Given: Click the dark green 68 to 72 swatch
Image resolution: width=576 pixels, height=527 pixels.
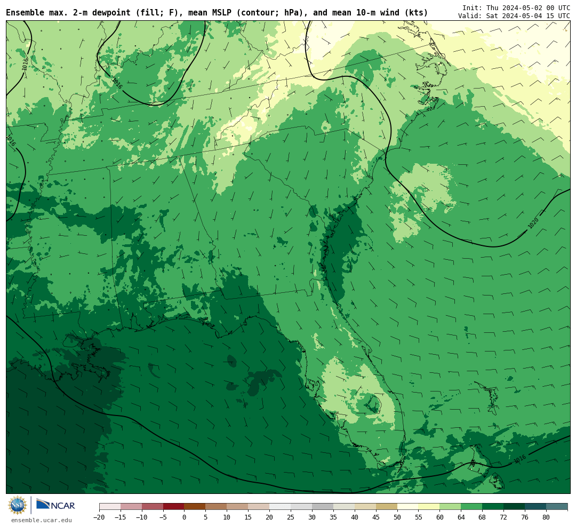Looking at the screenshot, I should [x=493, y=507].
